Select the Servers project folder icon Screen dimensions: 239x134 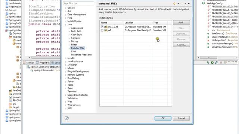(x=7, y=10)
